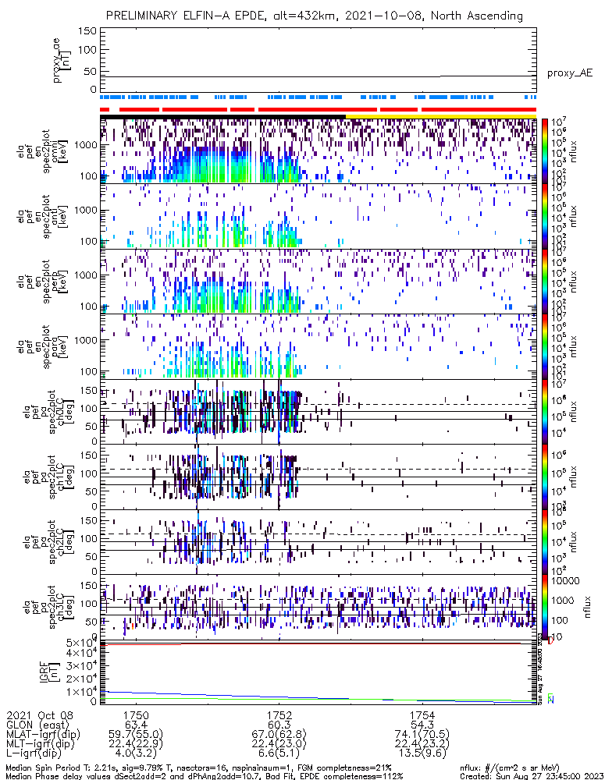This screenshot has height=780, width=605.
Task: Click the 2021 Oct 08 date label
Action: 37,714
